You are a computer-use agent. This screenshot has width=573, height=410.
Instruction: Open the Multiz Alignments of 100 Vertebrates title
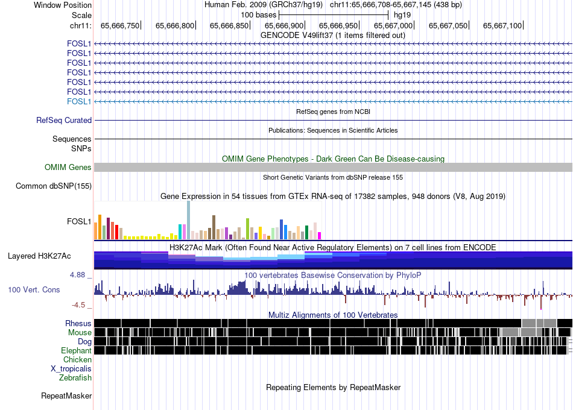pos(333,315)
